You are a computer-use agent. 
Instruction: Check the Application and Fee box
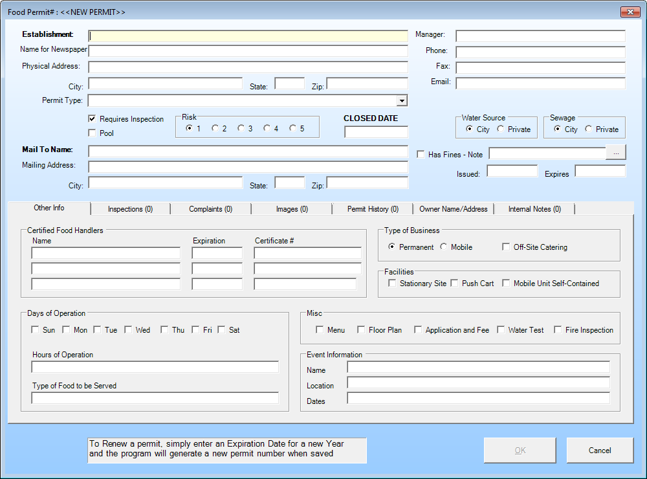418,329
